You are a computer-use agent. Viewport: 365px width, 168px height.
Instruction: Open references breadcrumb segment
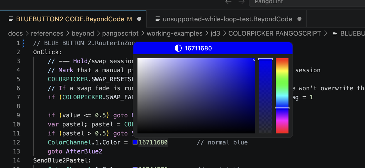point(47,33)
